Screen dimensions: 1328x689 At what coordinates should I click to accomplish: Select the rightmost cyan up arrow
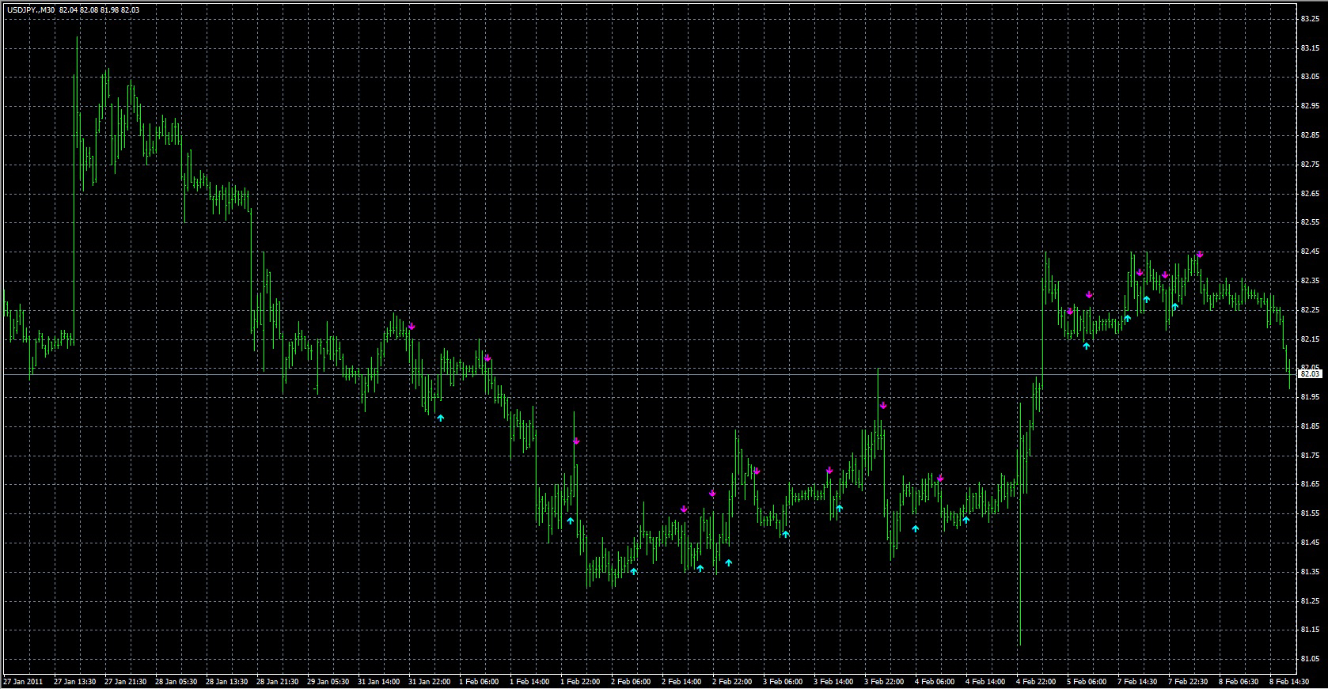pyautogui.click(x=1175, y=306)
